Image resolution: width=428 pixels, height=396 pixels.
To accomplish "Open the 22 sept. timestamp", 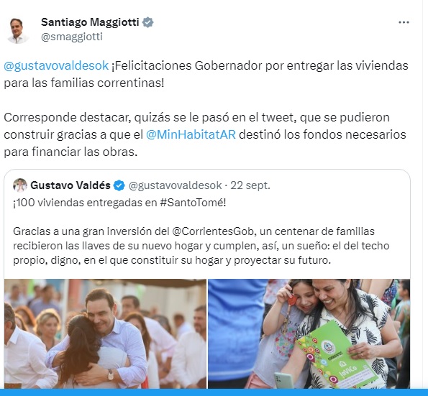I will (250, 185).
